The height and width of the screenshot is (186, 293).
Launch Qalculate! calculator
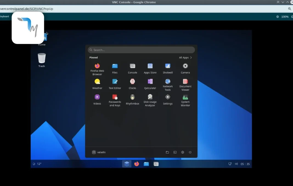click(x=150, y=85)
